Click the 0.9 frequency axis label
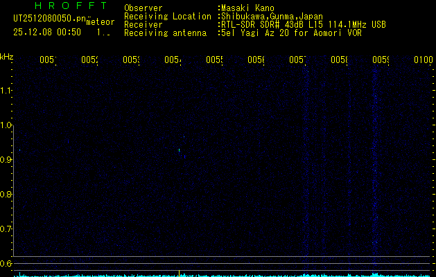This screenshot has height=277, width=436. coord(6,160)
